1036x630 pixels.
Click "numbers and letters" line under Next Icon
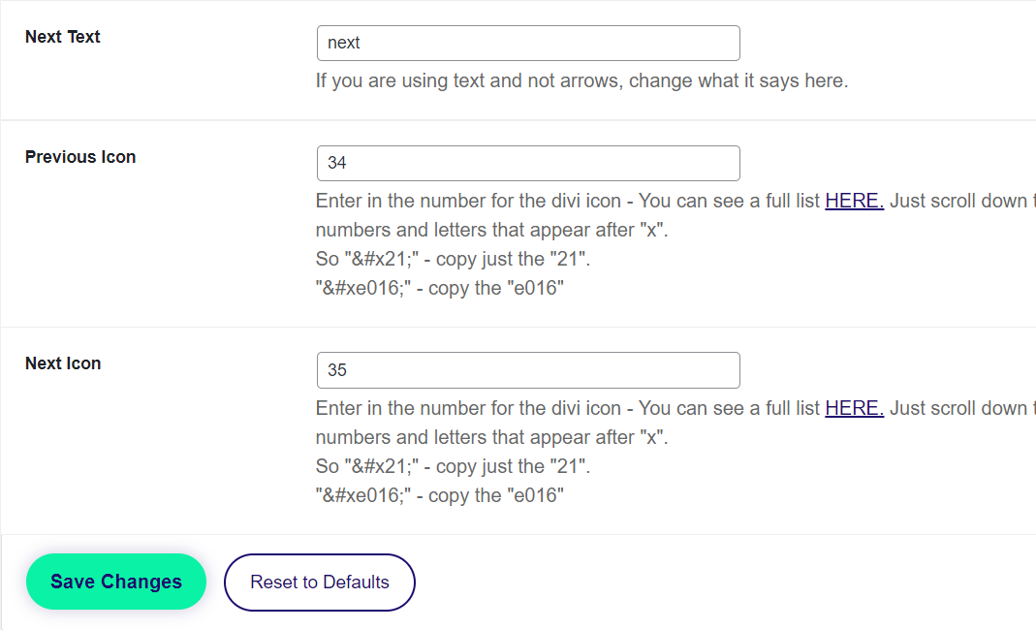pyautogui.click(x=492, y=438)
